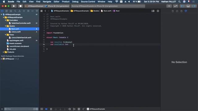Collapse the Views folder
This screenshot has height=111, width=198.
click(x=6, y=35)
